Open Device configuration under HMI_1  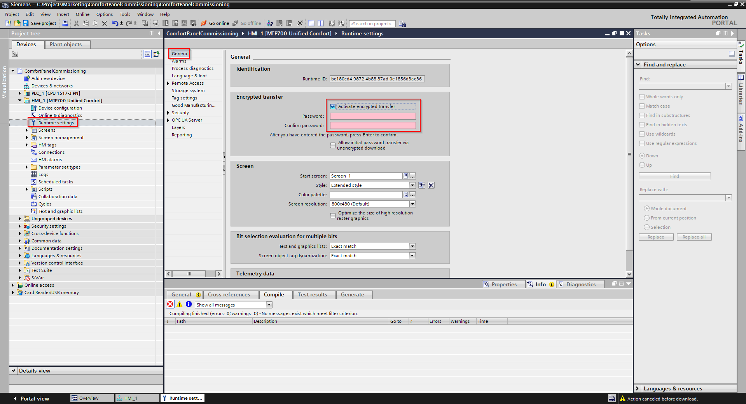pyautogui.click(x=60, y=108)
